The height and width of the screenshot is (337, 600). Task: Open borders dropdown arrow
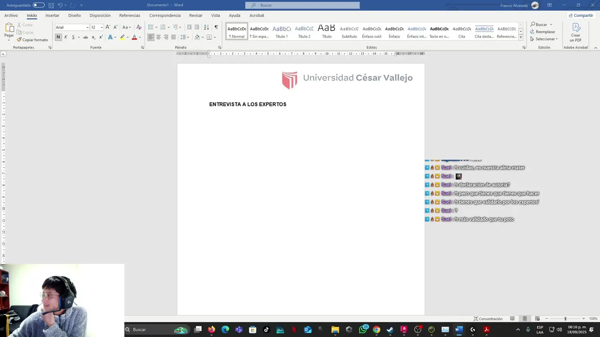(215, 37)
